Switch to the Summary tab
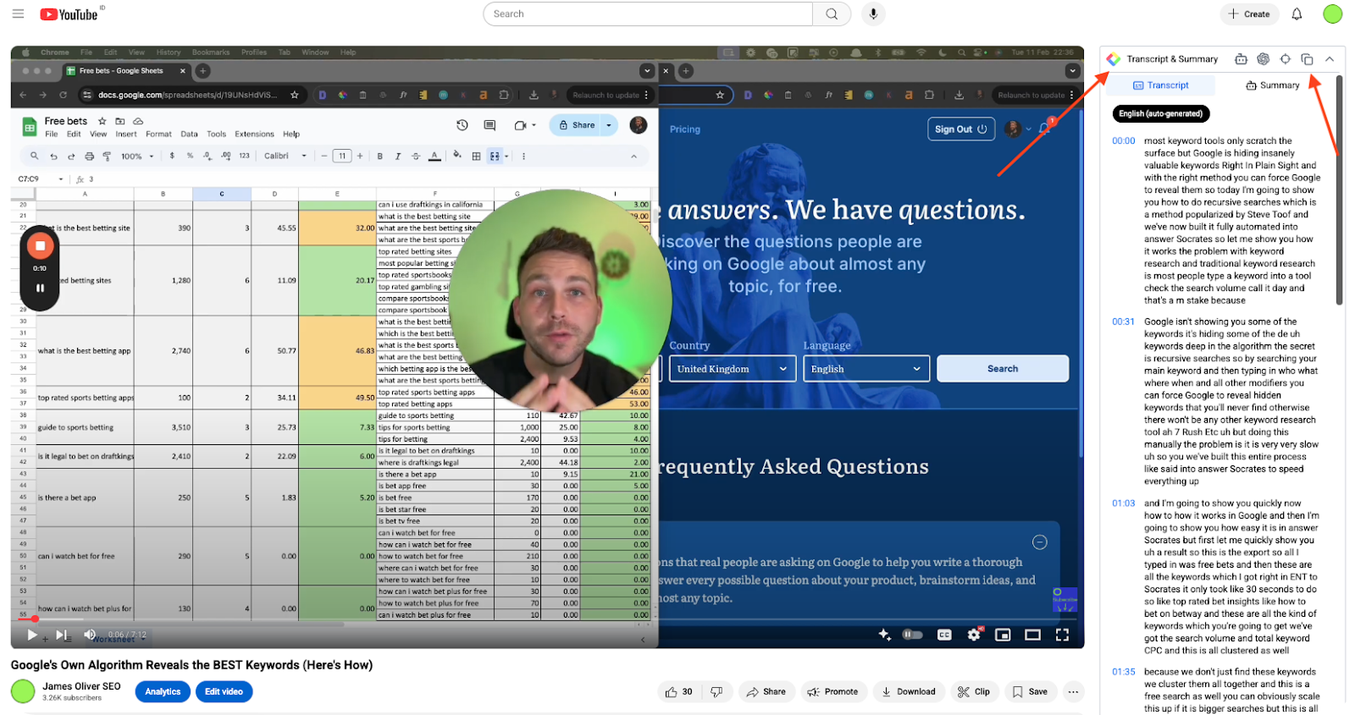 (1272, 85)
